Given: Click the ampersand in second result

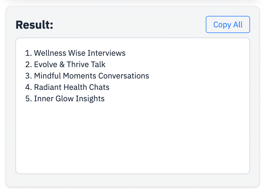Looking at the screenshot, I should coord(62,65).
